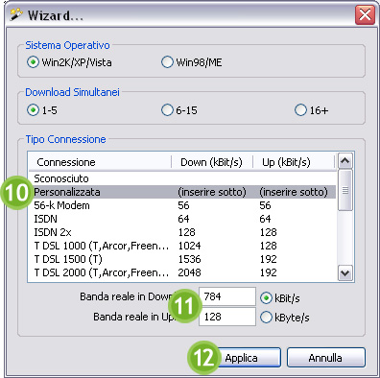Select the T DSL 1000 connection row

pos(182,246)
